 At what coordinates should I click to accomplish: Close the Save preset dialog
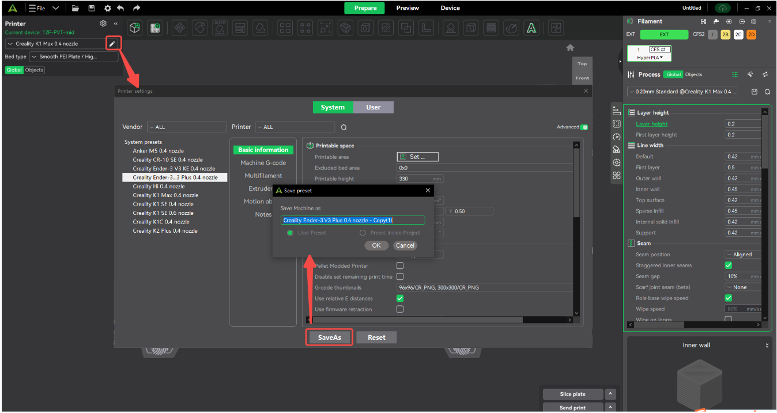click(x=428, y=190)
